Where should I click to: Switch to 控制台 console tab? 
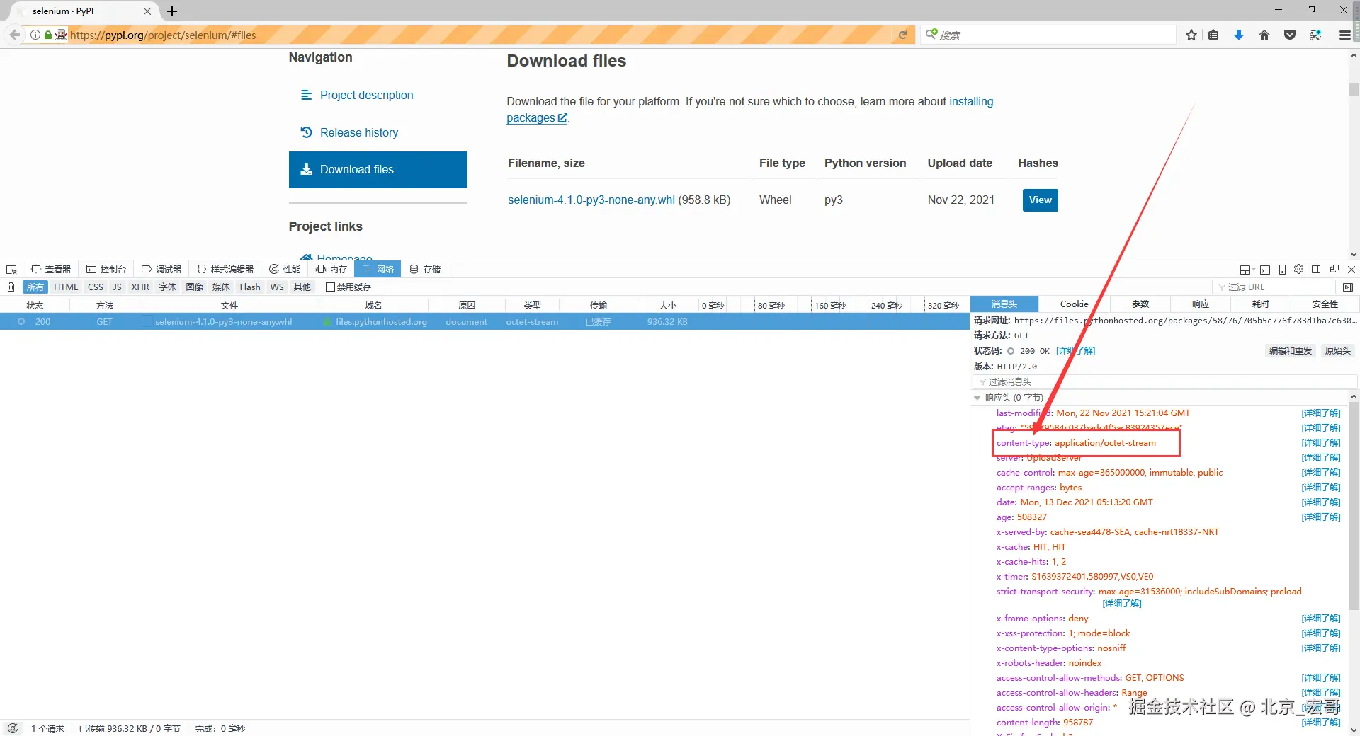click(106, 270)
